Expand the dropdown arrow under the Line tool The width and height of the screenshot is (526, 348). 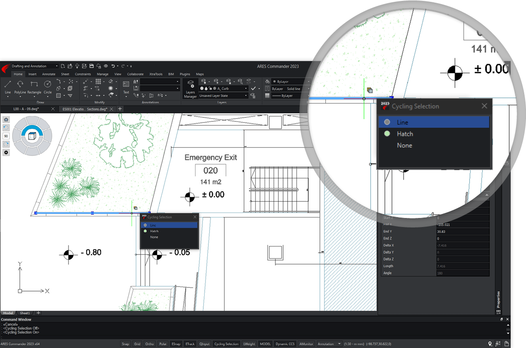(x=8, y=97)
